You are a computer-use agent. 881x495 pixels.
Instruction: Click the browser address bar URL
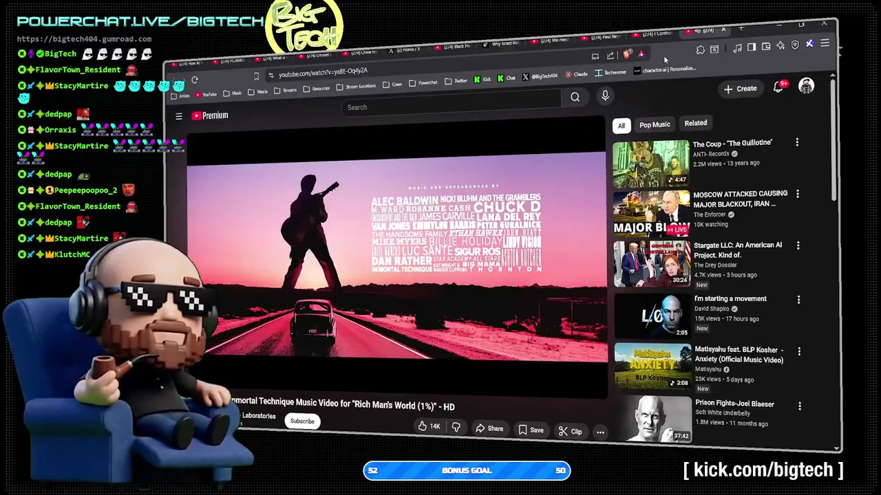[x=323, y=71]
